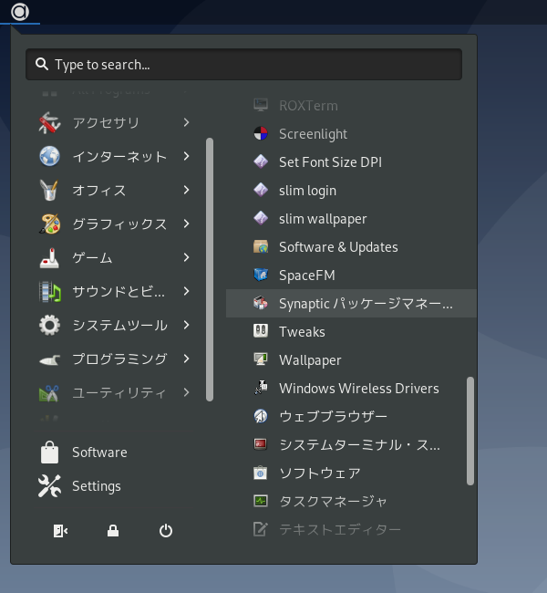Click the Screenlight app icon

pyautogui.click(x=261, y=133)
